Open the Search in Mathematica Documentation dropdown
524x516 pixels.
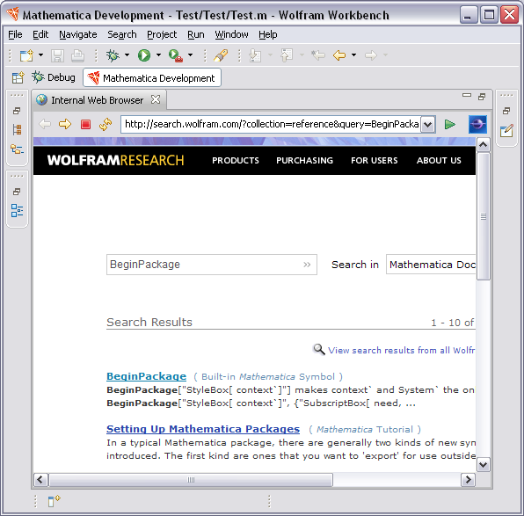431,265
